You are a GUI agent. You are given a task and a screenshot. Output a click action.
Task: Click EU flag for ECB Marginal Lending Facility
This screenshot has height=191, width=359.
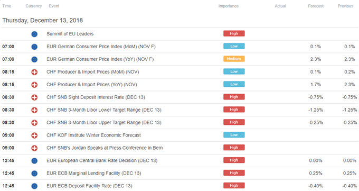[x=34, y=174]
